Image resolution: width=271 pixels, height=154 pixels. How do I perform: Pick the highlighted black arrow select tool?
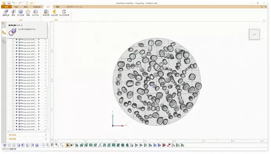click(68, 145)
